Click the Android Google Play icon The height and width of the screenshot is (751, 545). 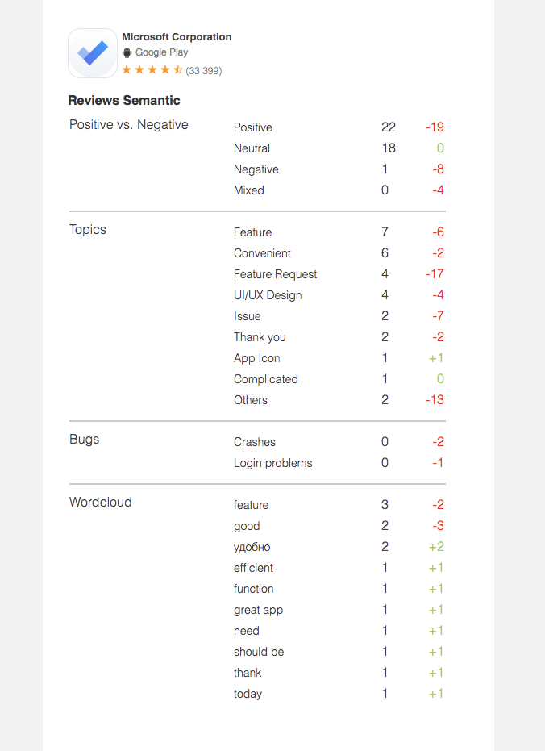pos(127,52)
